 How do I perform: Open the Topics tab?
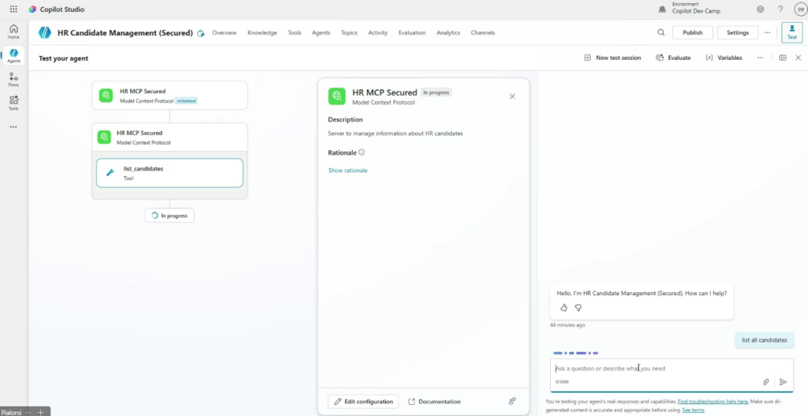(x=349, y=32)
